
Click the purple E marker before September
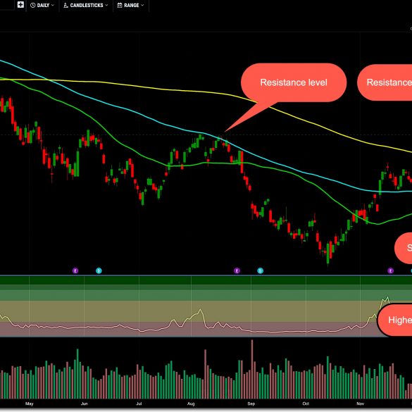pyautogui.click(x=237, y=270)
